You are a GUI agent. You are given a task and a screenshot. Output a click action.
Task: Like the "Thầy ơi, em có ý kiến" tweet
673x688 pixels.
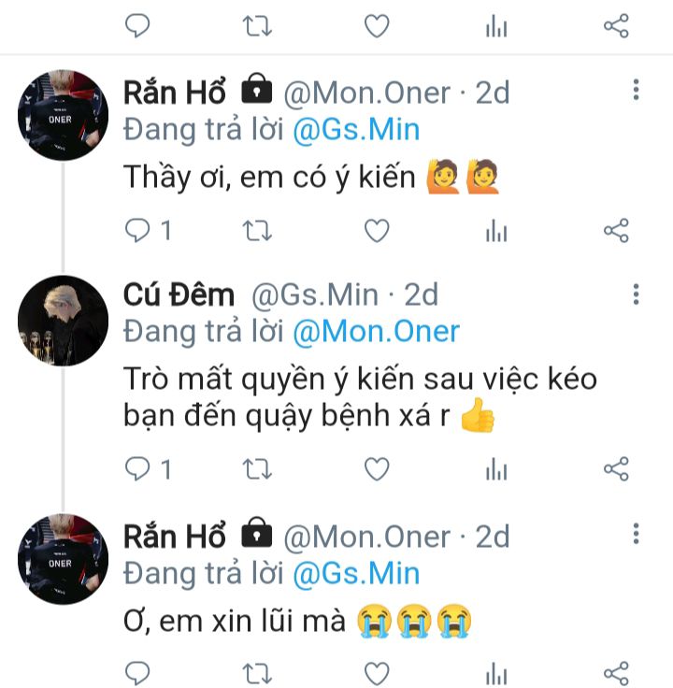[376, 230]
